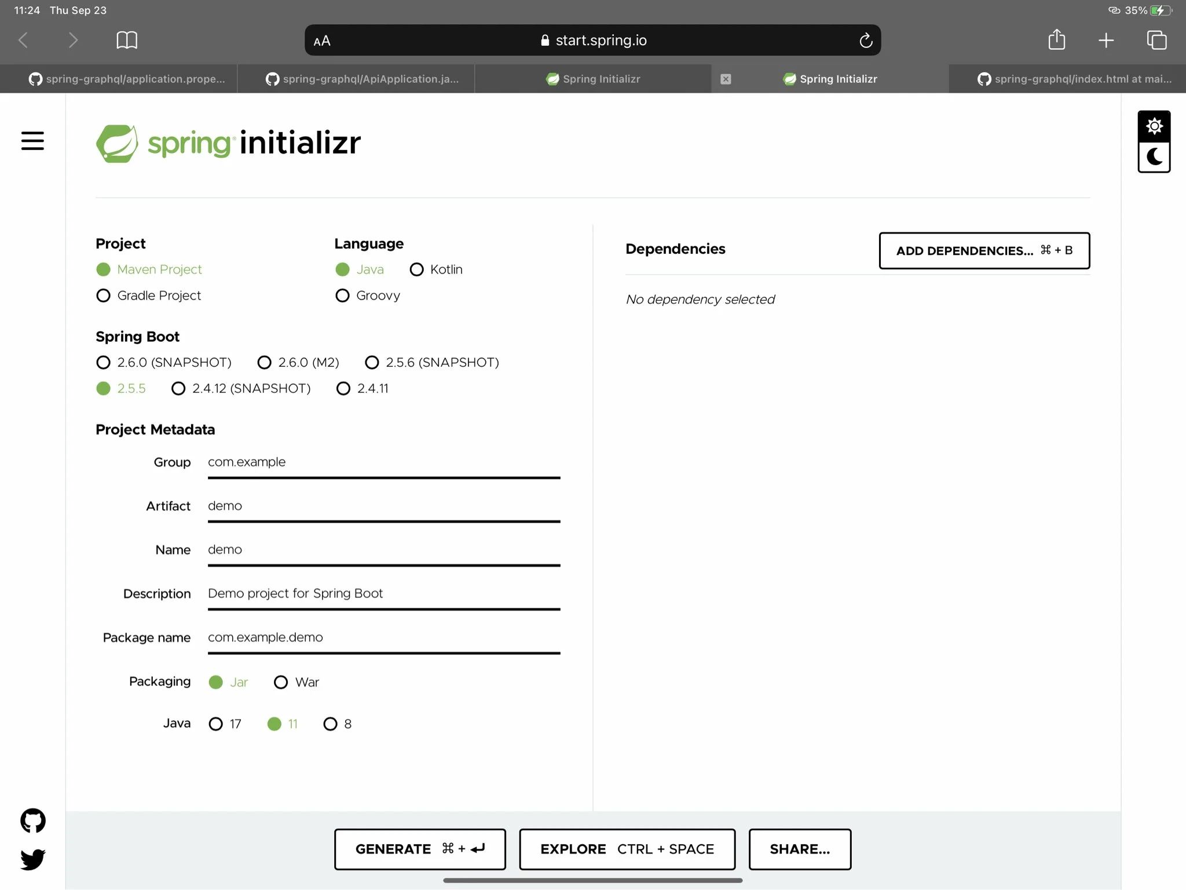Image resolution: width=1186 pixels, height=890 pixels.
Task: Select the active Spring Initializr tab
Action: coord(830,79)
